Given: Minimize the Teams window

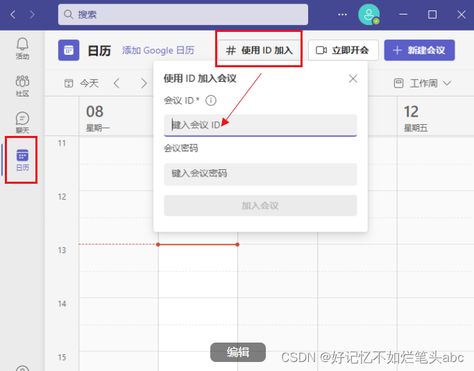Looking at the screenshot, I should pos(403,15).
